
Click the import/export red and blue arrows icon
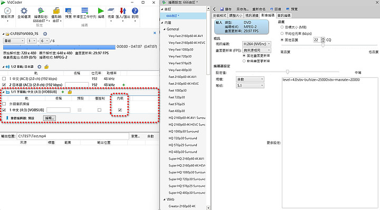(123, 11)
